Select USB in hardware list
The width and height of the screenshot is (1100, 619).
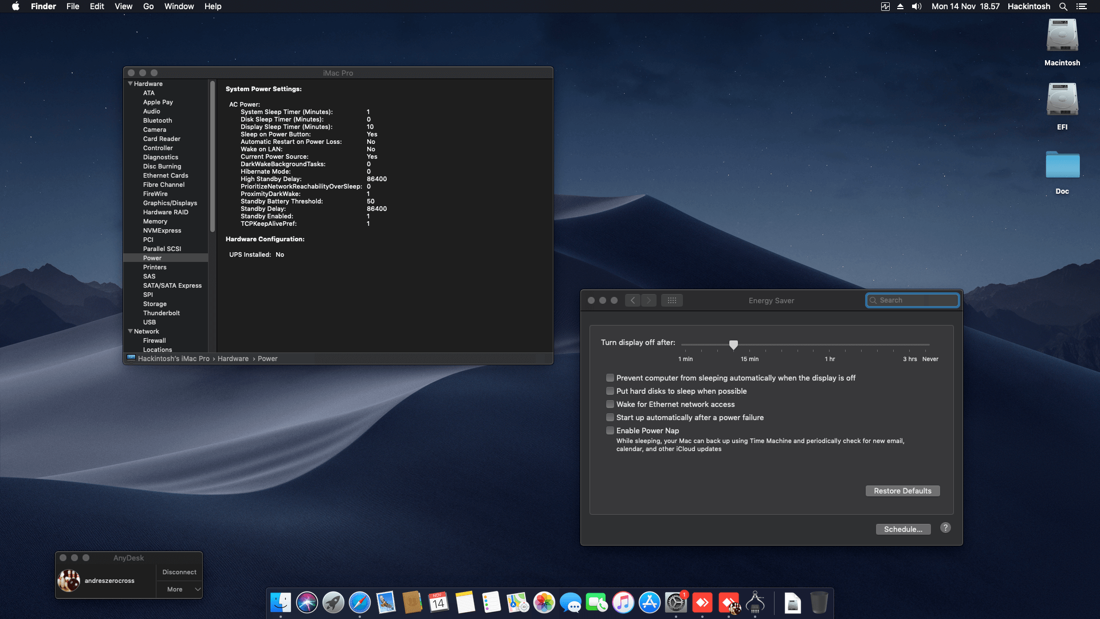point(149,322)
